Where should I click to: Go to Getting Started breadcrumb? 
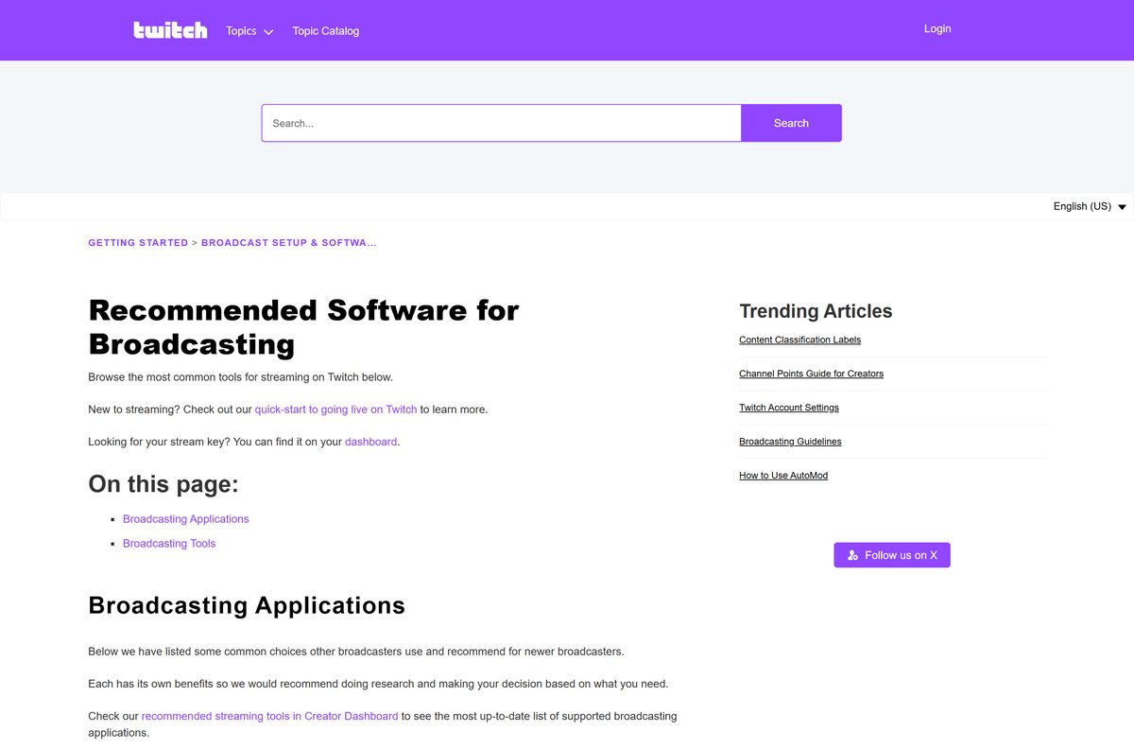point(138,243)
